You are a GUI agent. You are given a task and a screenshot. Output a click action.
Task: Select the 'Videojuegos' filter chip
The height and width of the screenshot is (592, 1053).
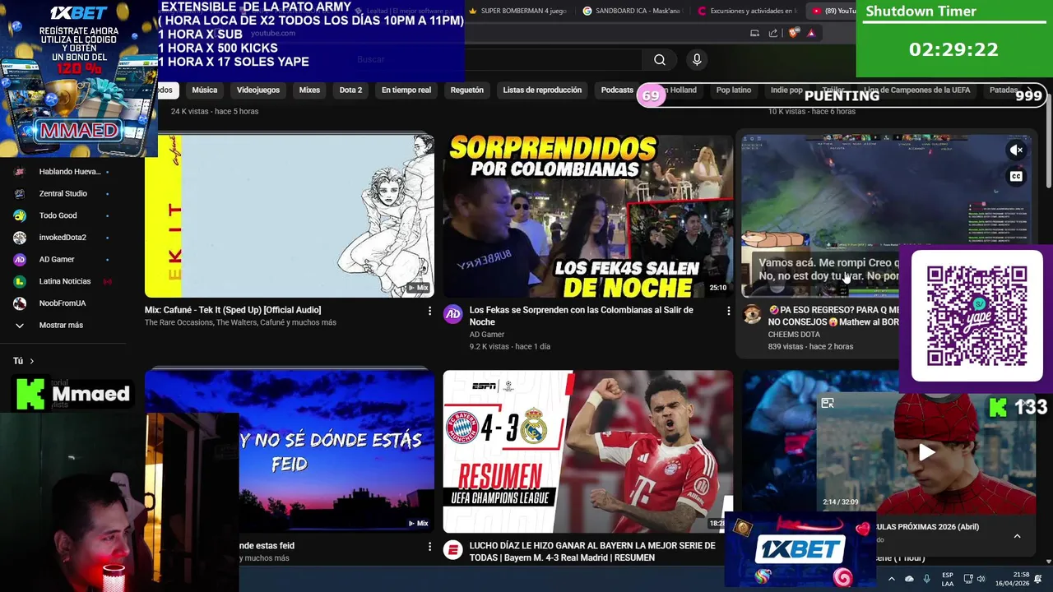pyautogui.click(x=258, y=90)
